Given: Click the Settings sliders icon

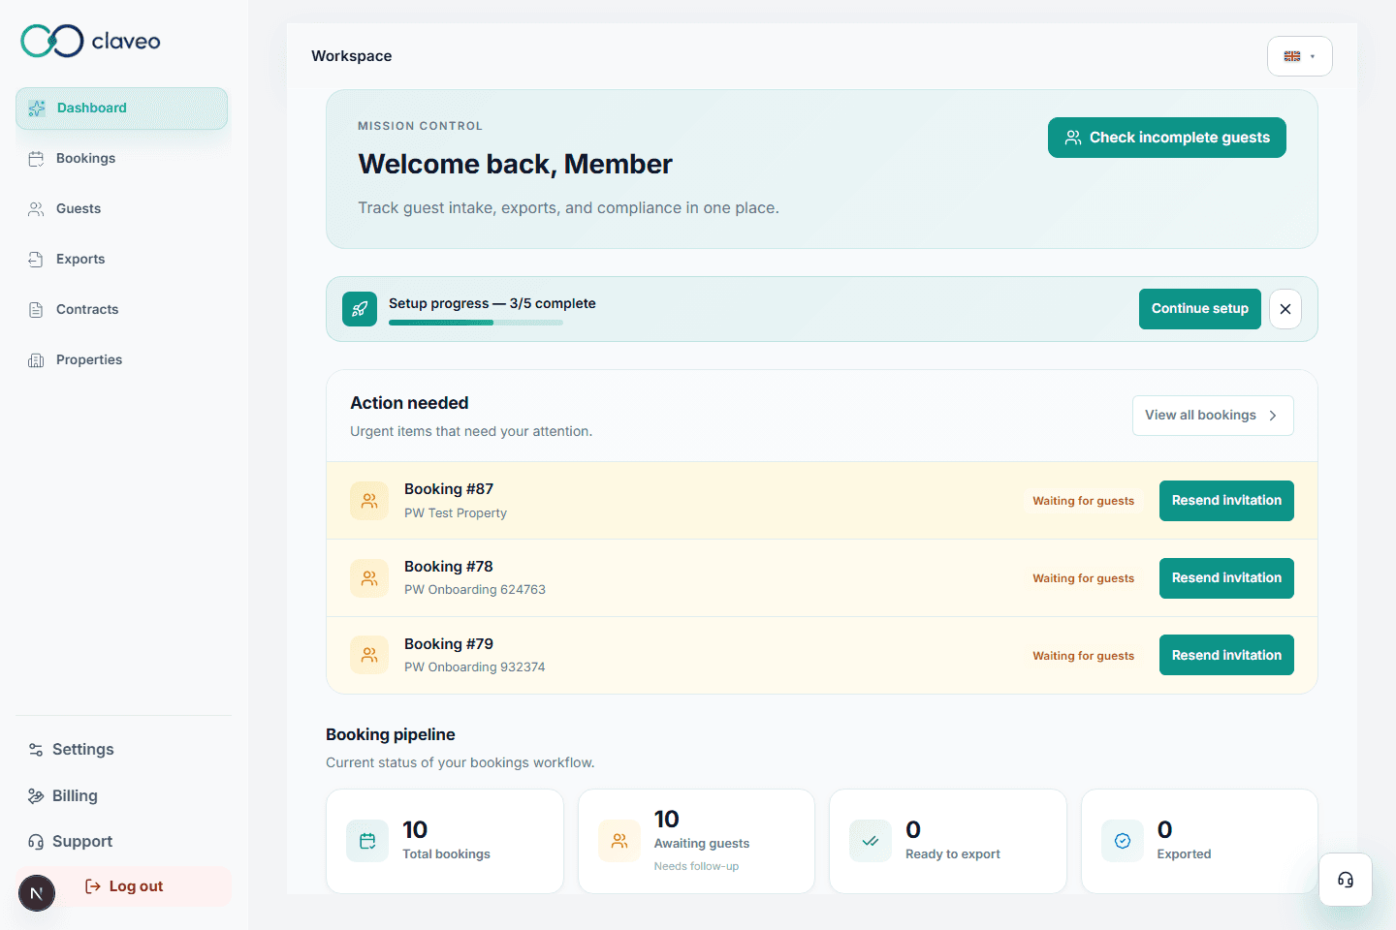Looking at the screenshot, I should [36, 750].
